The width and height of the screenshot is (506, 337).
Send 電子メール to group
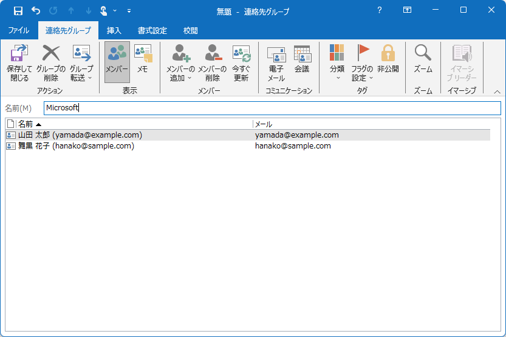click(276, 63)
